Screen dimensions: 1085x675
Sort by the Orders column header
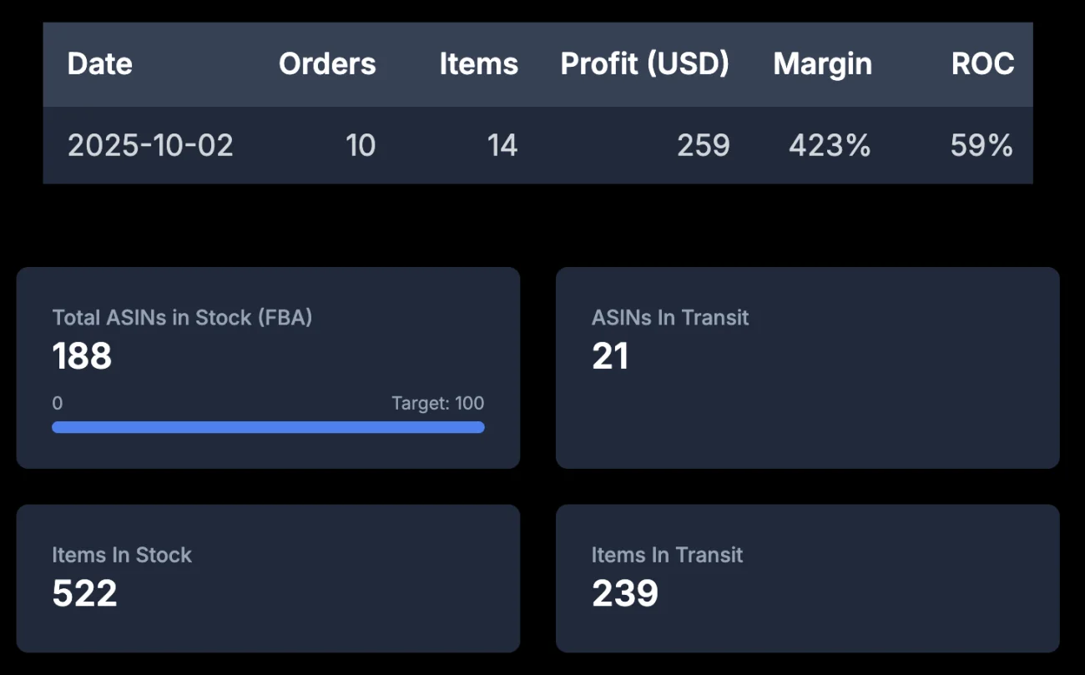[327, 64]
